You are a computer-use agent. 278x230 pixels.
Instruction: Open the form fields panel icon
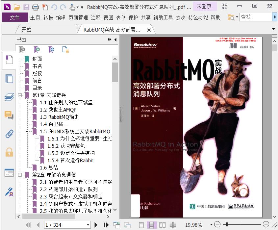9,172
